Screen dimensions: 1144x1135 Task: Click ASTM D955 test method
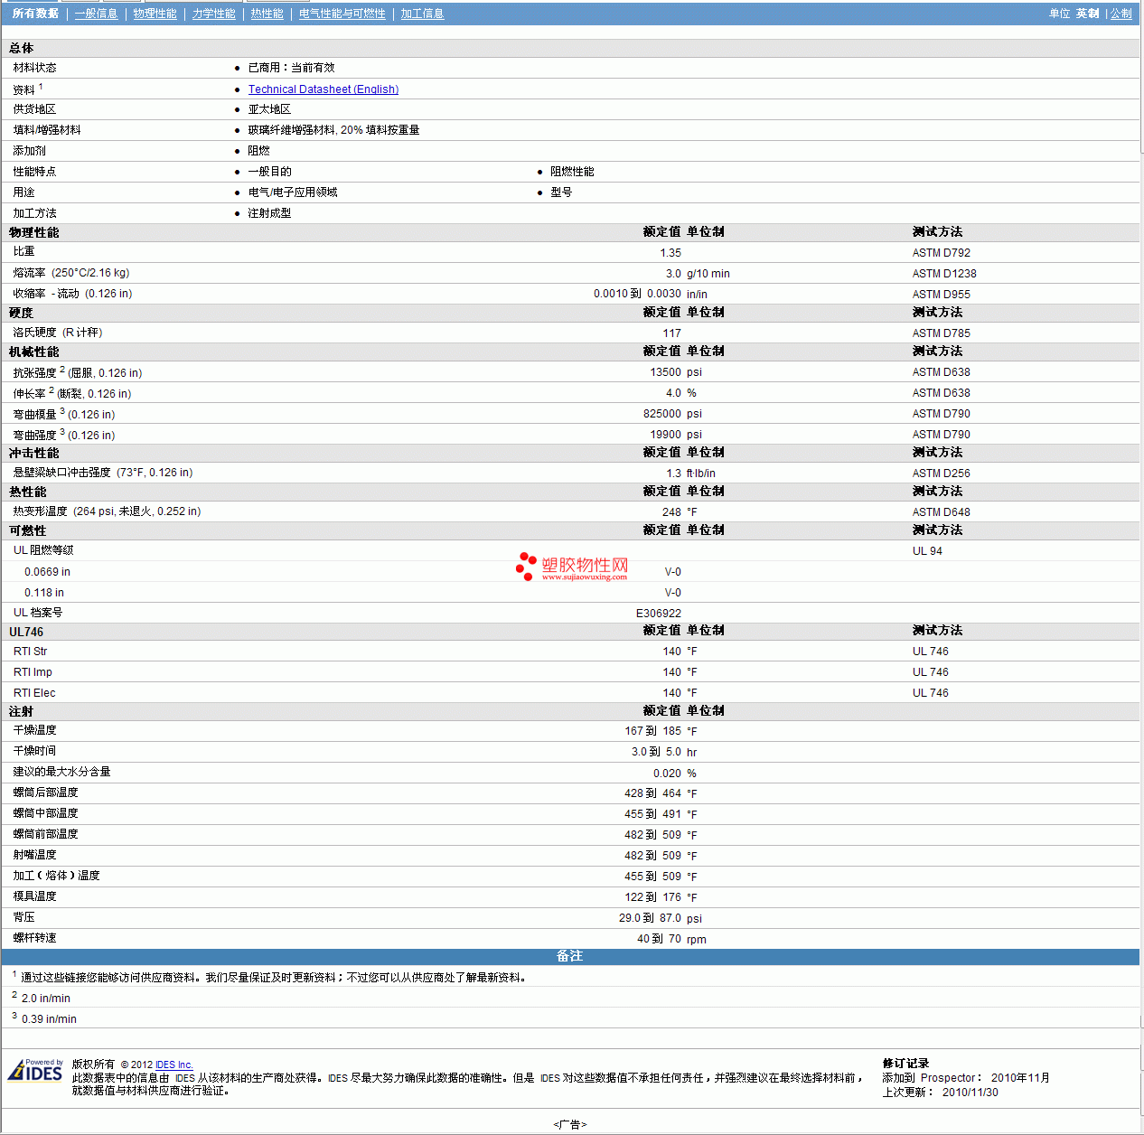(x=942, y=295)
